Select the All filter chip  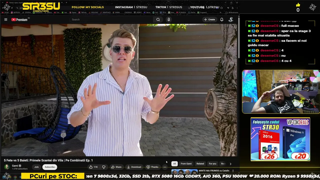click(x=174, y=164)
